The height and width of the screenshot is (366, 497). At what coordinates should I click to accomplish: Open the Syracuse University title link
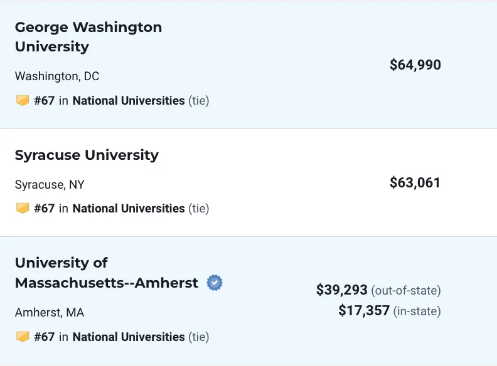click(87, 155)
